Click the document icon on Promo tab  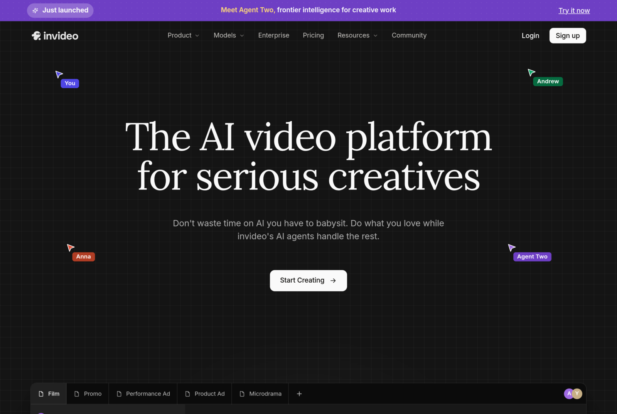[x=77, y=394]
